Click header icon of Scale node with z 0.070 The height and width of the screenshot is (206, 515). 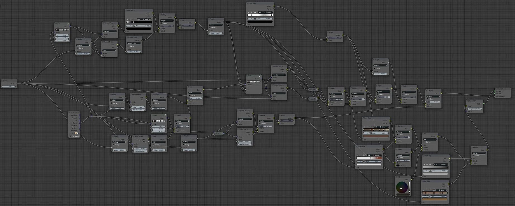click(68, 24)
